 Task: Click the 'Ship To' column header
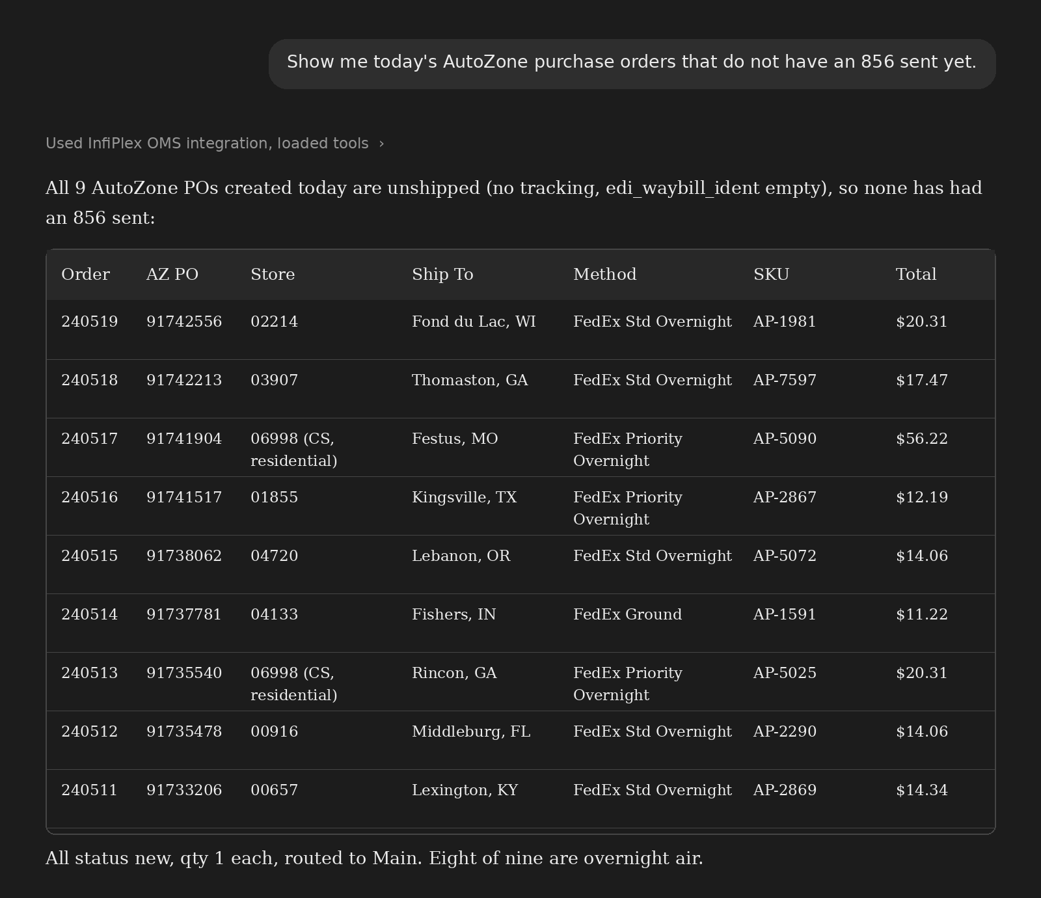coord(442,275)
